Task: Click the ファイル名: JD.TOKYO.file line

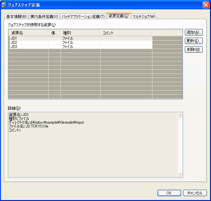Action: coord(28,126)
